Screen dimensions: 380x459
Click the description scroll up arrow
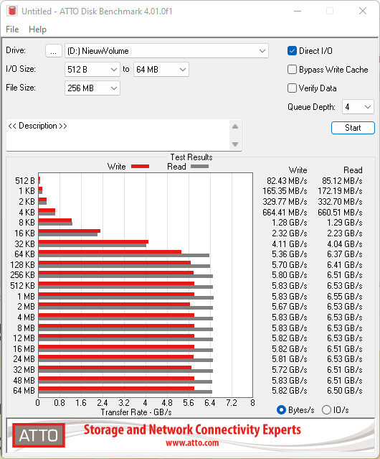pyautogui.click(x=235, y=126)
